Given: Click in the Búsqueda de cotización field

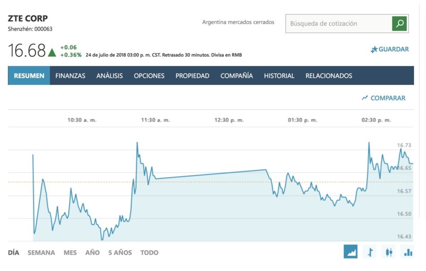Looking at the screenshot, I should (x=339, y=23).
